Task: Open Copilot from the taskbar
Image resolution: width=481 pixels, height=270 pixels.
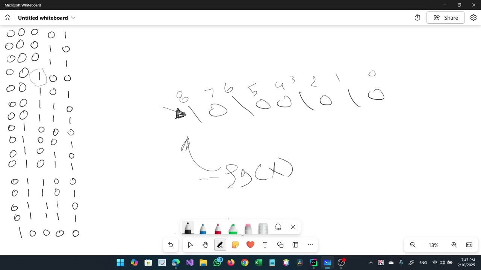Action: (x=134, y=262)
